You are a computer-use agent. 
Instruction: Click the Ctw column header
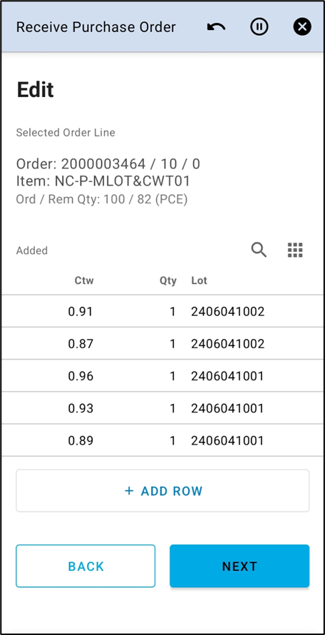pyautogui.click(x=84, y=280)
